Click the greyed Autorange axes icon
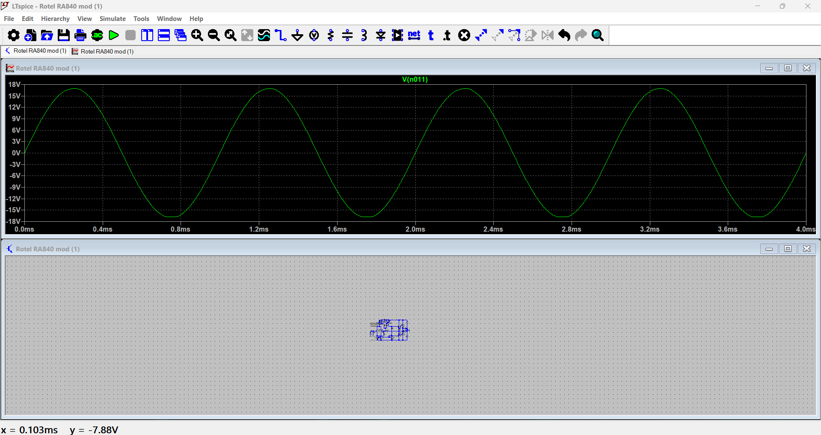 pos(247,35)
